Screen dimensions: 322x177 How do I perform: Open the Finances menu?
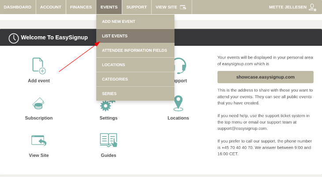pyautogui.click(x=81, y=7)
